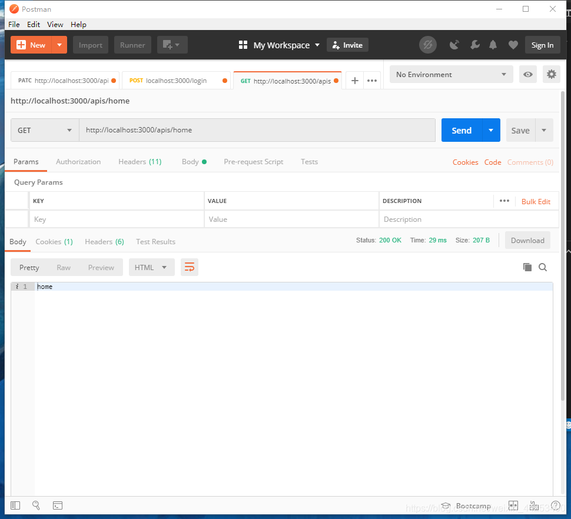The image size is (571, 519).
Task: Open Pre-request Script tab
Action: pyautogui.click(x=254, y=162)
